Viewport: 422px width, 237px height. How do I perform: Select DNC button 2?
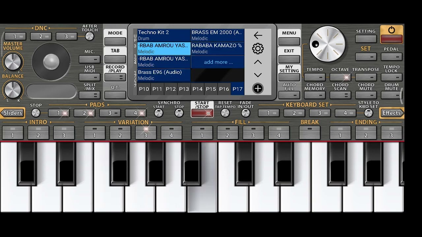pos(41,36)
